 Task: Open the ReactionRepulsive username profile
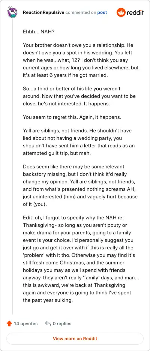click(43, 12)
